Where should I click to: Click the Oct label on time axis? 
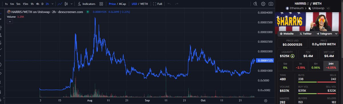pyautogui.click(x=203, y=101)
